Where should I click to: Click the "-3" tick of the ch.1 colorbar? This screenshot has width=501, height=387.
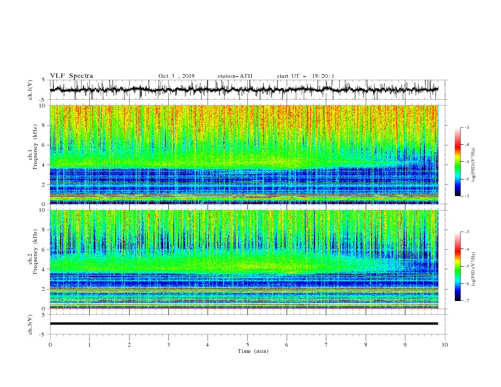pyautogui.click(x=467, y=127)
